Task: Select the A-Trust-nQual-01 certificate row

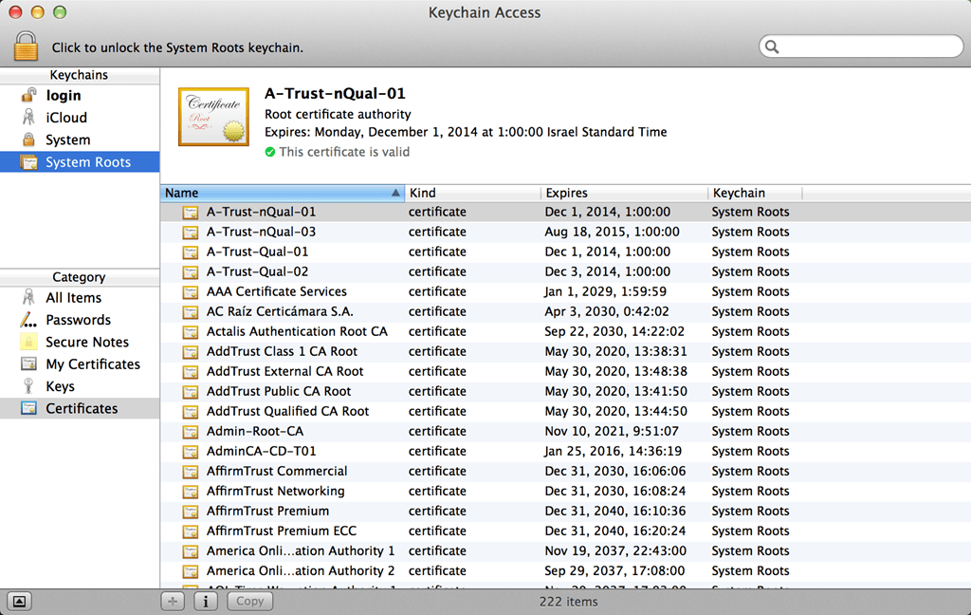Action: pyautogui.click(x=565, y=212)
